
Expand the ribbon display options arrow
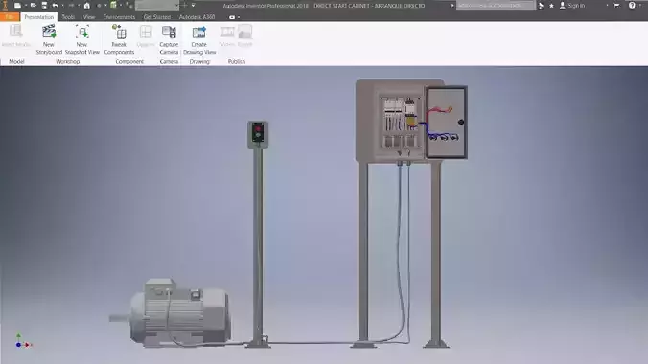[239, 17]
